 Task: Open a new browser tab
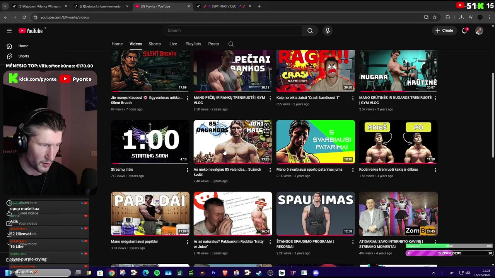[x=259, y=6]
